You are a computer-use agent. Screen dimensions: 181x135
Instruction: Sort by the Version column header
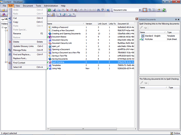tap(91, 24)
